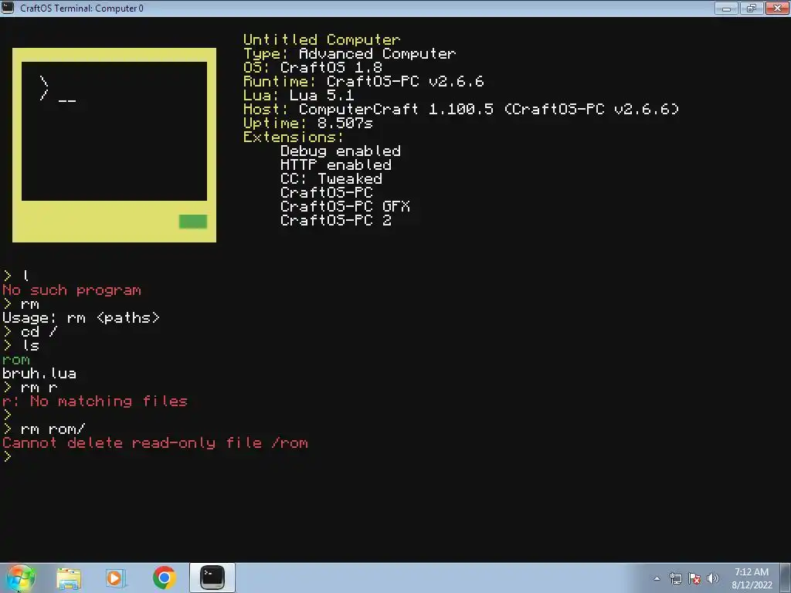The height and width of the screenshot is (593, 791).
Task: Open the volume speaker tray icon
Action: point(713,578)
